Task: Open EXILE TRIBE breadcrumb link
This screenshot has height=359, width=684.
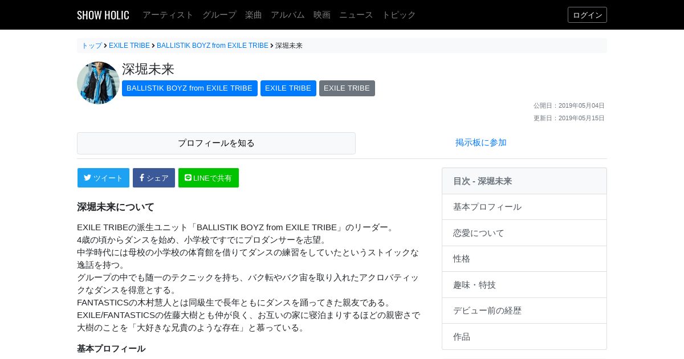Action: pos(129,46)
